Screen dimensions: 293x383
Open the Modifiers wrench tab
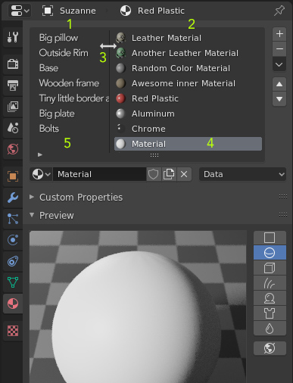(x=13, y=198)
